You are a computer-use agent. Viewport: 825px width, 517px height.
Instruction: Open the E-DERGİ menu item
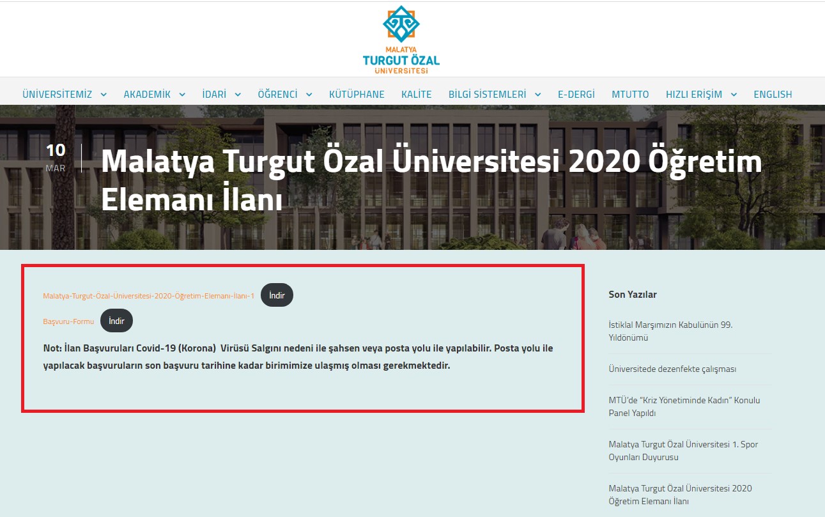point(576,94)
